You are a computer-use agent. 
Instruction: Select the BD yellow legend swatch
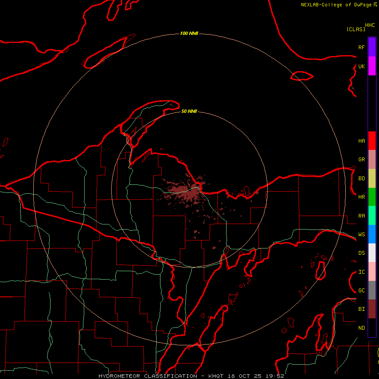372,179
